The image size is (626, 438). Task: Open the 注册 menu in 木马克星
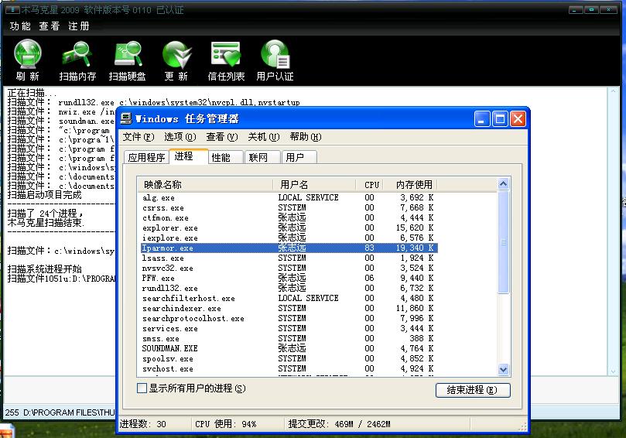click(x=79, y=26)
